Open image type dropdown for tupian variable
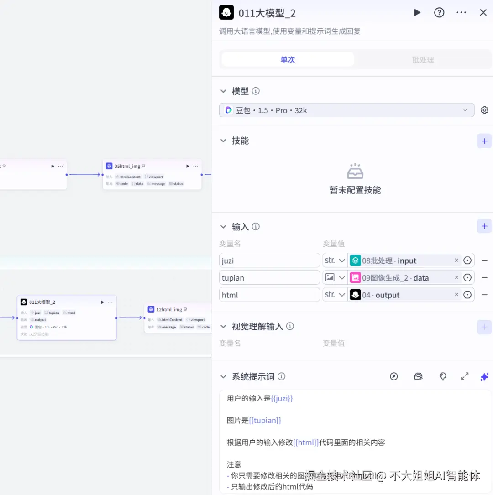The width and height of the screenshot is (493, 495). tap(335, 278)
